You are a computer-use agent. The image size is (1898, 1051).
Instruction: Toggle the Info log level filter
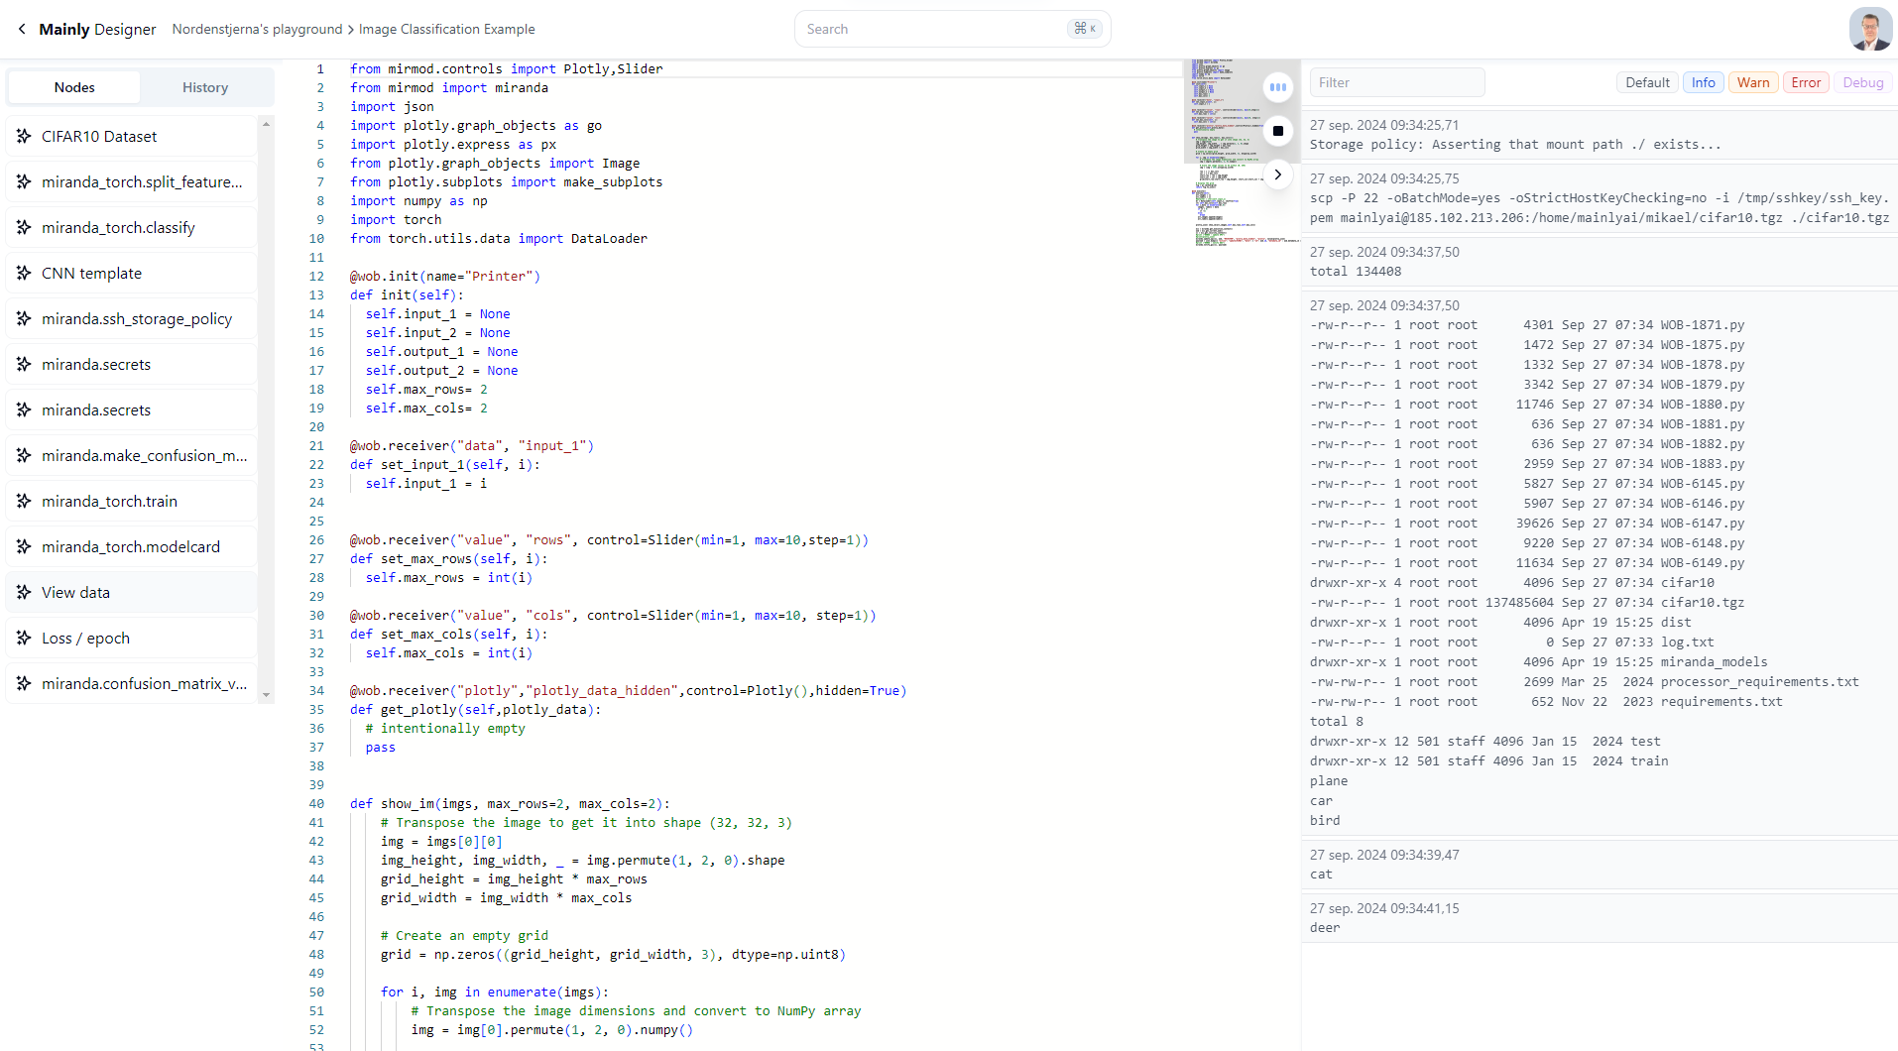(1703, 82)
